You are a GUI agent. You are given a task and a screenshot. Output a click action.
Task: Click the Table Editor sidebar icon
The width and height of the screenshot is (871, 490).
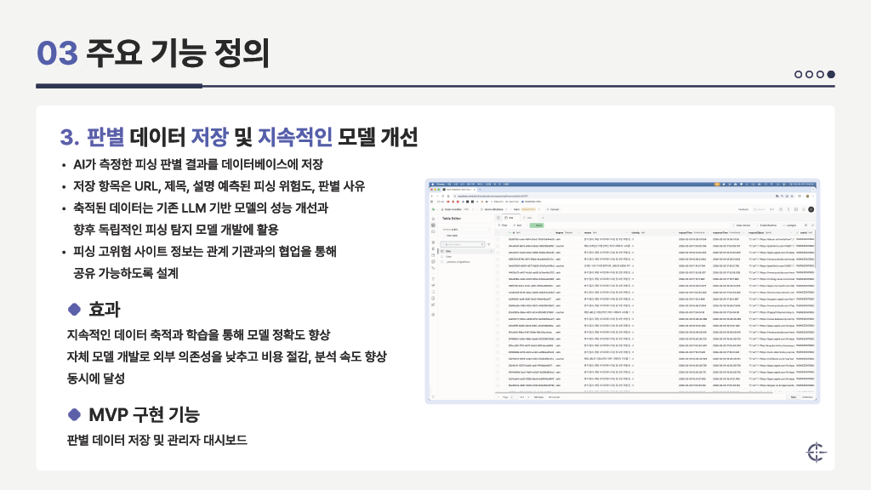433,225
